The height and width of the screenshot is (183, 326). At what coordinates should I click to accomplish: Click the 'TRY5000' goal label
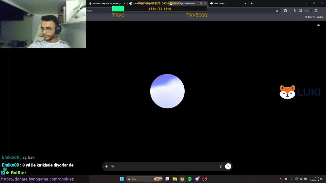[197, 15]
